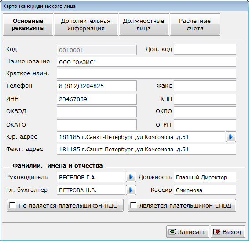Open the Расчетные счета tab
Viewport: 249px width, 241px height.
[195, 25]
